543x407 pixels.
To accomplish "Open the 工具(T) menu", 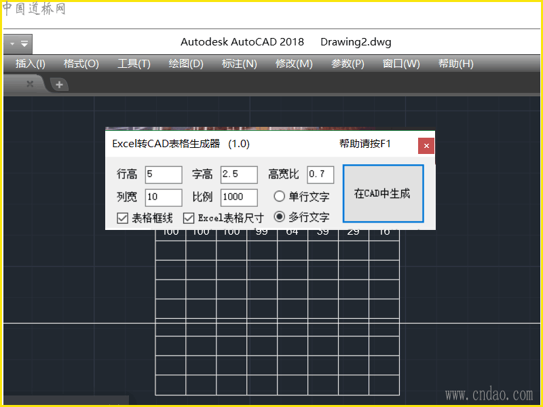I will click(x=134, y=64).
